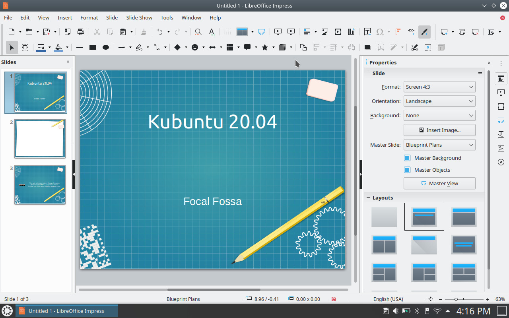Disable the Master Objects checkbox
The width and height of the screenshot is (509, 318).
[x=407, y=170]
